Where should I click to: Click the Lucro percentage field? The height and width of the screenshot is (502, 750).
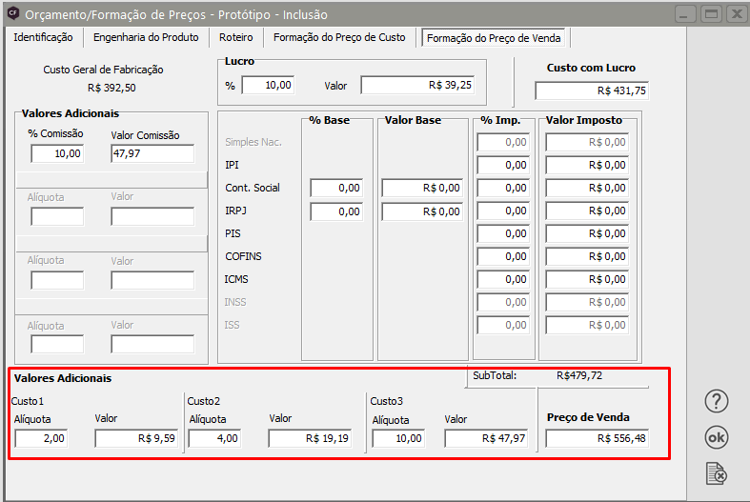(269, 86)
